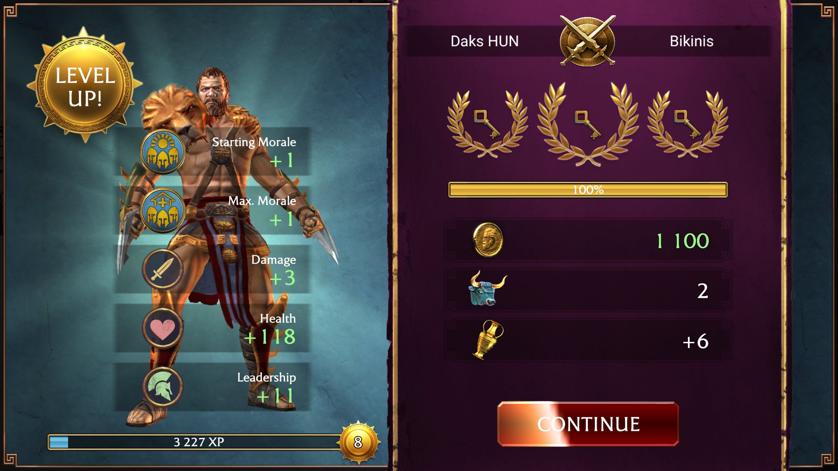This screenshot has width=838, height=471.
Task: Click the Max. Morale helmets icon
Action: (163, 211)
